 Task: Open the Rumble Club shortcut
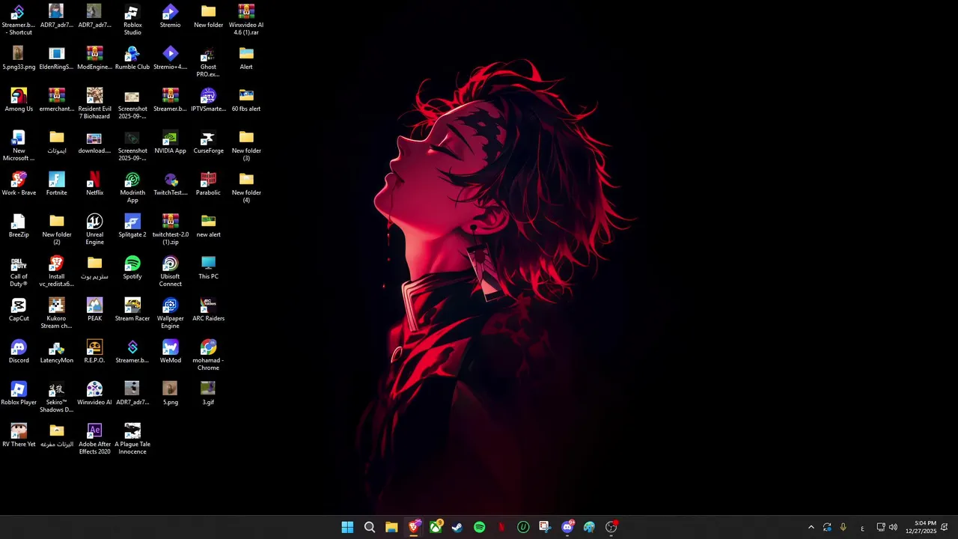coord(132,58)
